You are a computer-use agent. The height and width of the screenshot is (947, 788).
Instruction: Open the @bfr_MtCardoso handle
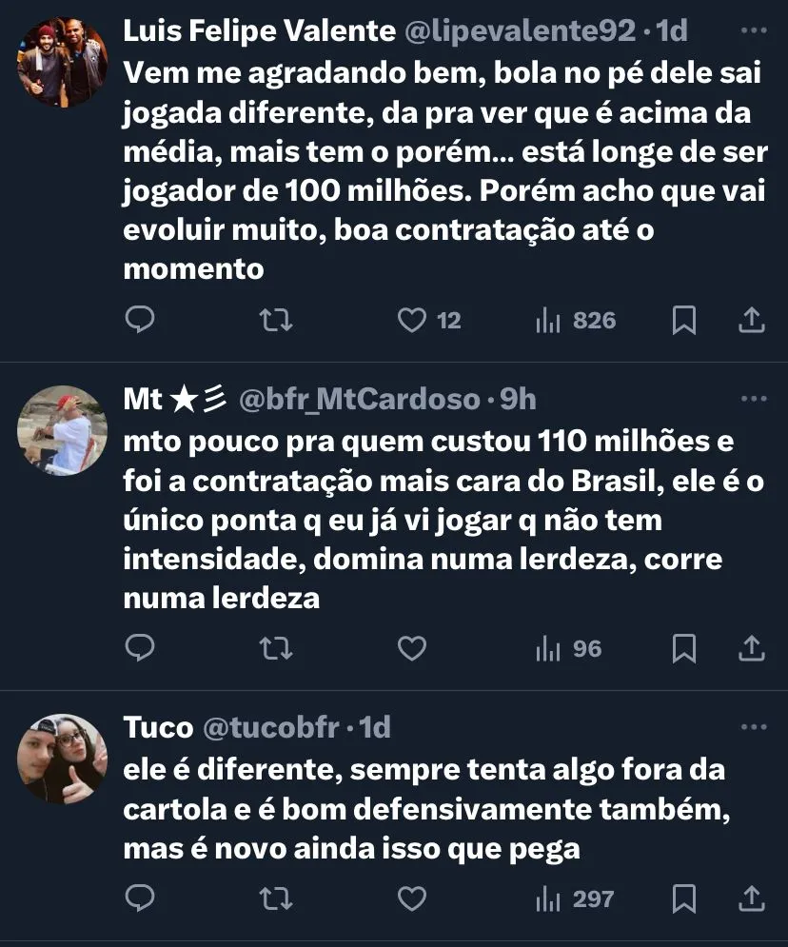(359, 400)
